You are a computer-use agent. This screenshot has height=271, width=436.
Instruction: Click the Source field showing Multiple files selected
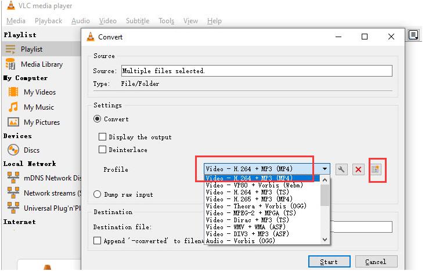[257, 71]
